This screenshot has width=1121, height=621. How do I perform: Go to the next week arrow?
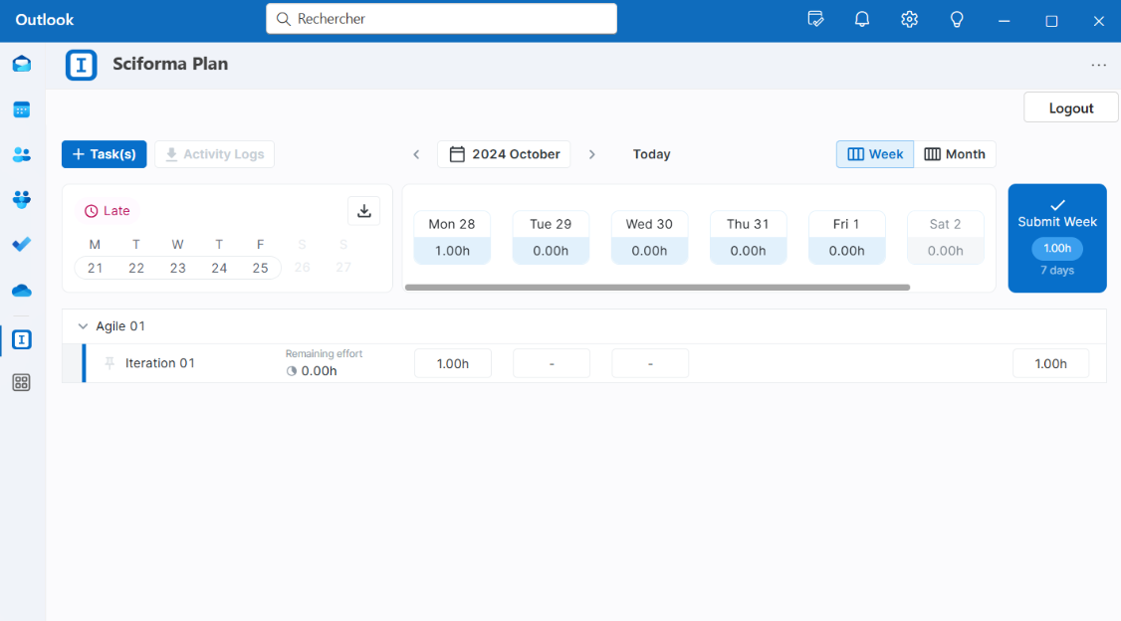click(x=592, y=154)
